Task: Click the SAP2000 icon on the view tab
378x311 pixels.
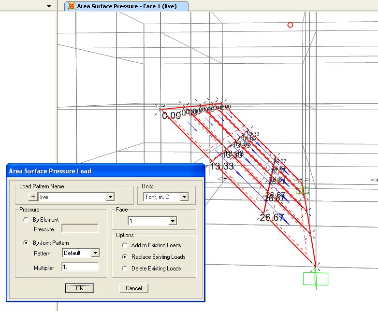Action: [72, 6]
